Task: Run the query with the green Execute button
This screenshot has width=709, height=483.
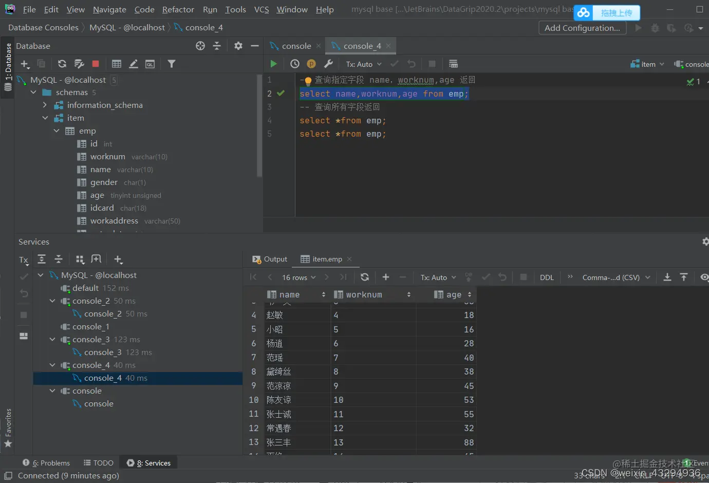Action: [x=273, y=64]
